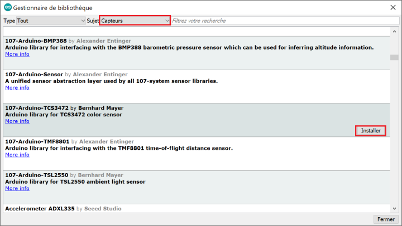
Task: Click 'Arduino library for TSL2550 ambient light sensor'
Action: tap(75, 182)
